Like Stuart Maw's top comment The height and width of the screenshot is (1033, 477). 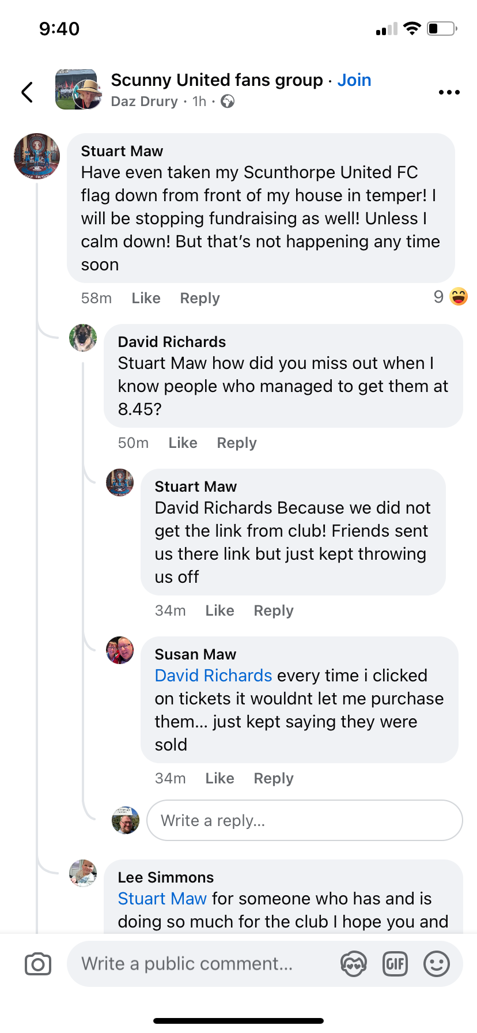(x=146, y=298)
